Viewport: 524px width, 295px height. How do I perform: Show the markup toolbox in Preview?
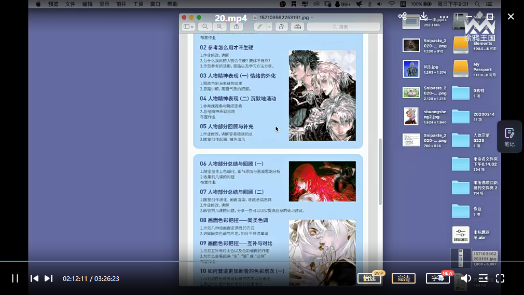coord(297,27)
